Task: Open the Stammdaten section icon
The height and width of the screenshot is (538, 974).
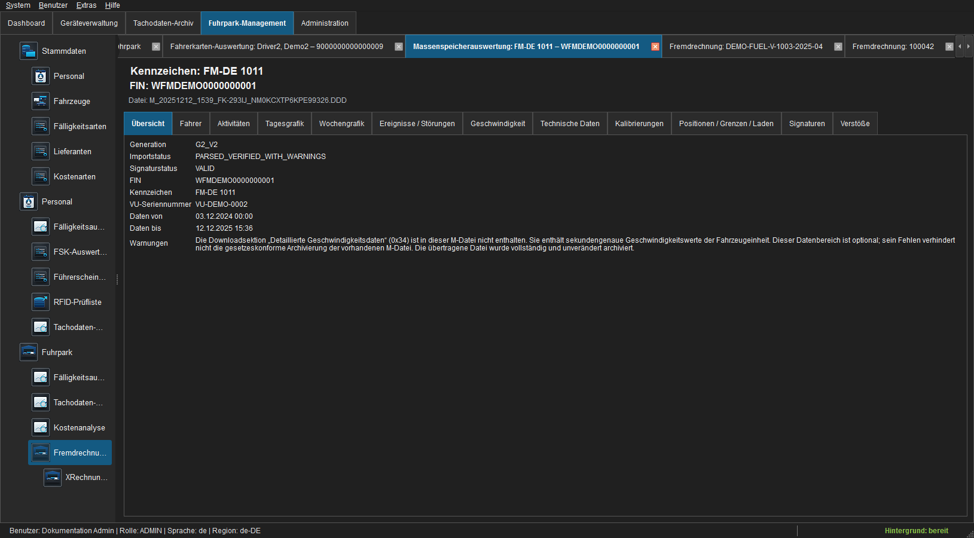Action: [x=29, y=51]
